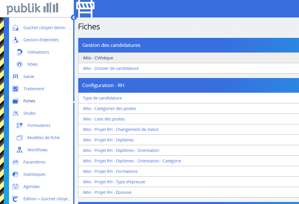
Task: Click the Workflows flowchart icon
Action: [19, 150]
